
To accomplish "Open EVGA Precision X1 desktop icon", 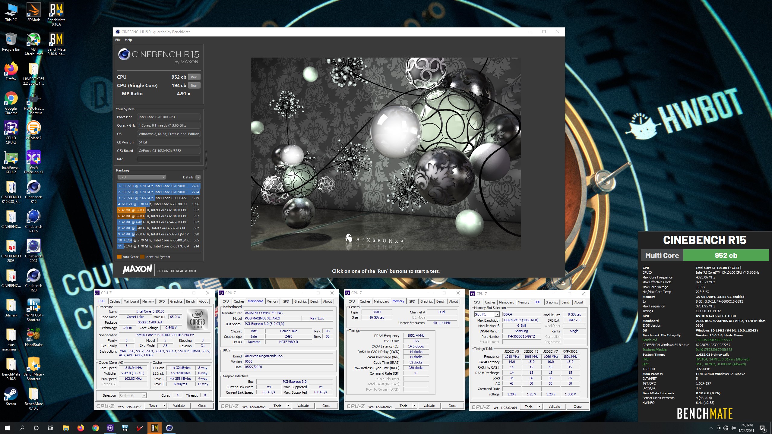I will (x=33, y=162).
